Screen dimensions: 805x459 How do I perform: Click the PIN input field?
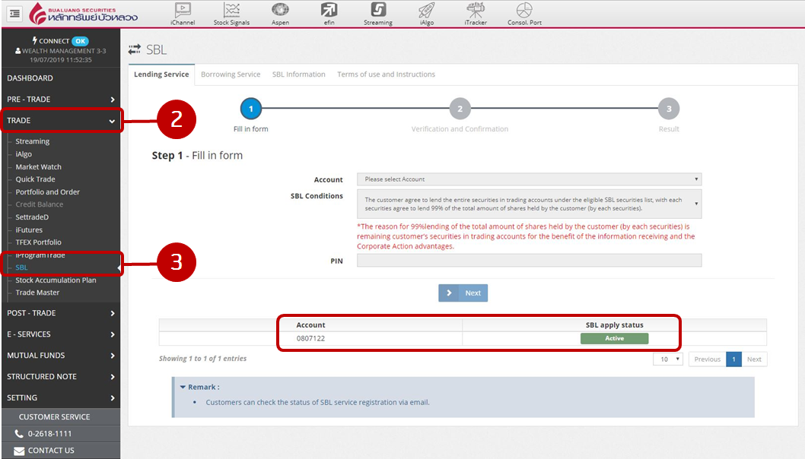(x=530, y=261)
